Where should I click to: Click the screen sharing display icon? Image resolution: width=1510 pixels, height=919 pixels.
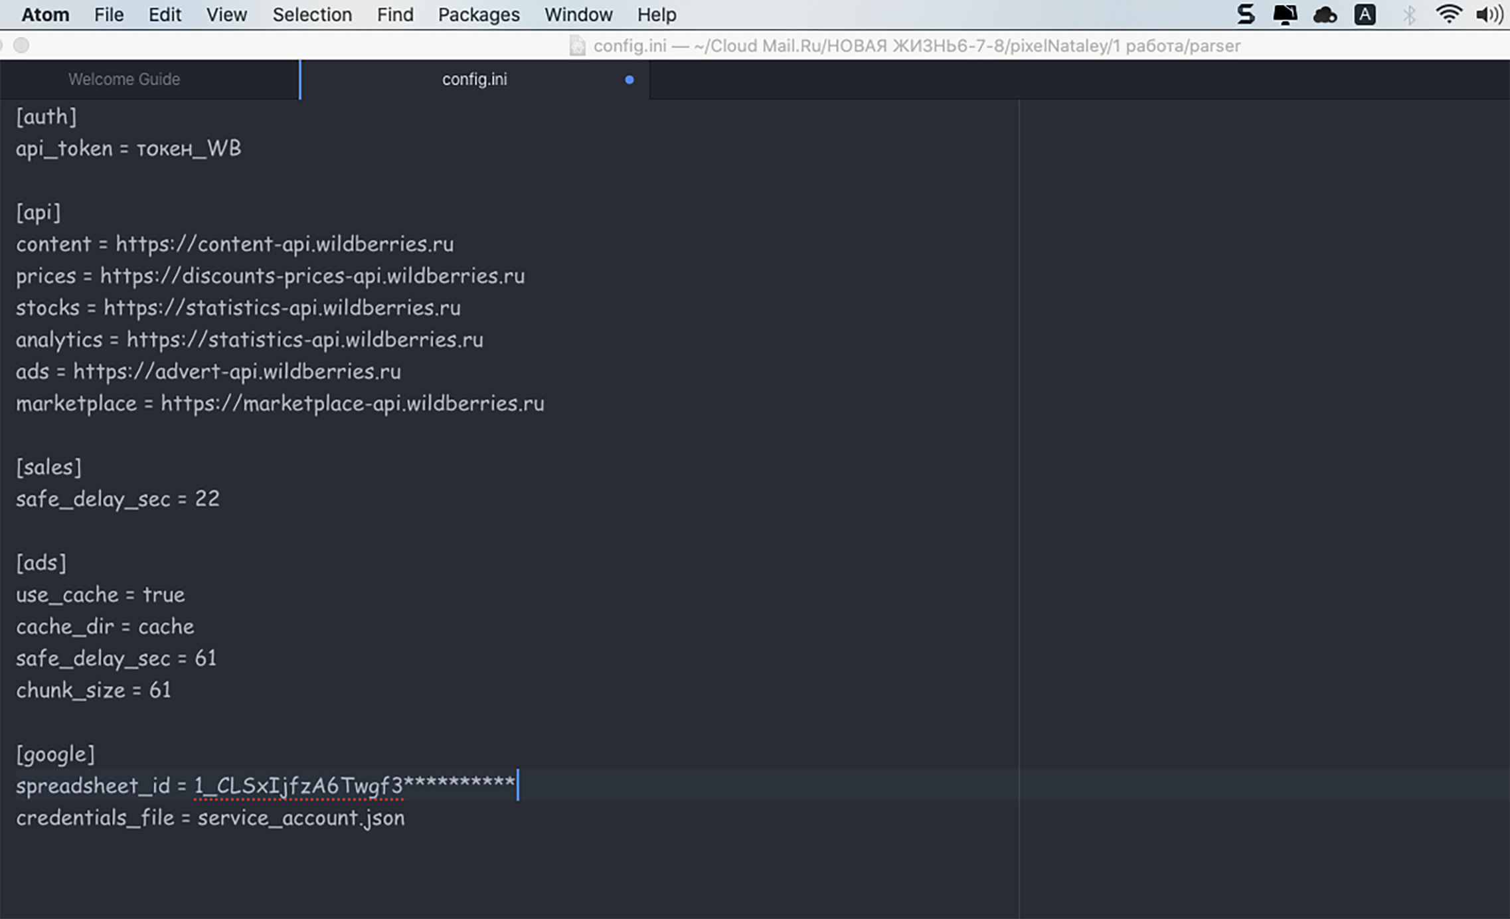(x=1286, y=14)
